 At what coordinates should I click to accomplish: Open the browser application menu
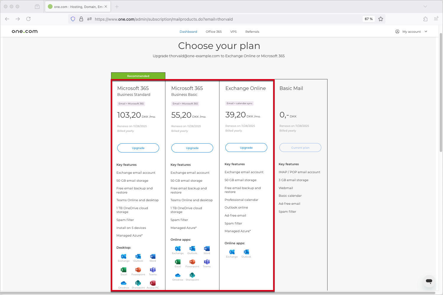point(436,19)
